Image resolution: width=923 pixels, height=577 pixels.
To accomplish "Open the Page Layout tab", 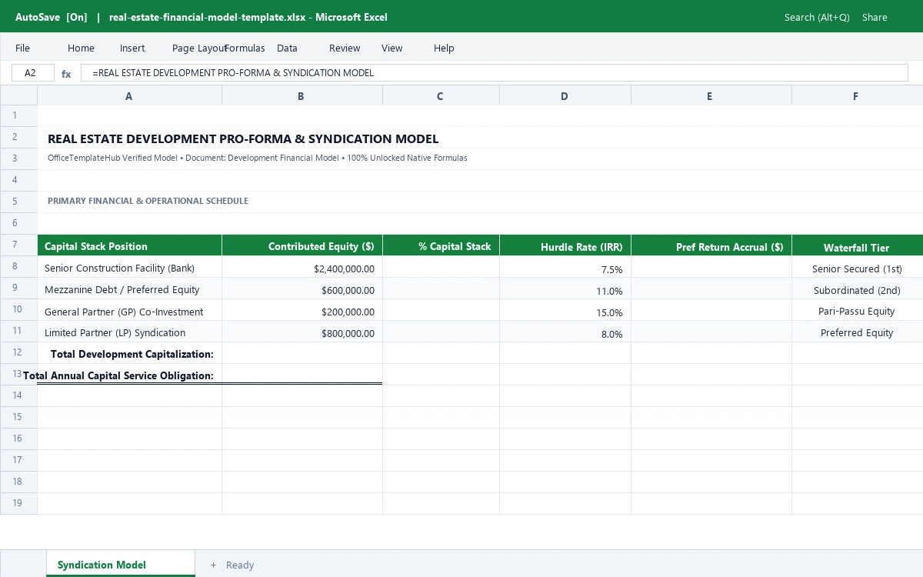I will (x=198, y=48).
